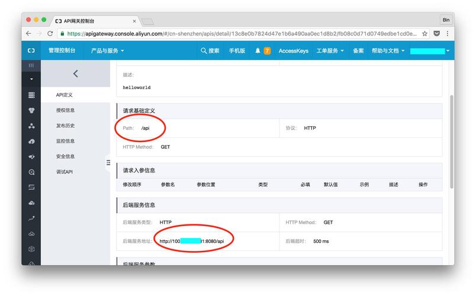The height and width of the screenshot is (296, 476).
Task: Click the notification bell icon
Action: pos(258,51)
